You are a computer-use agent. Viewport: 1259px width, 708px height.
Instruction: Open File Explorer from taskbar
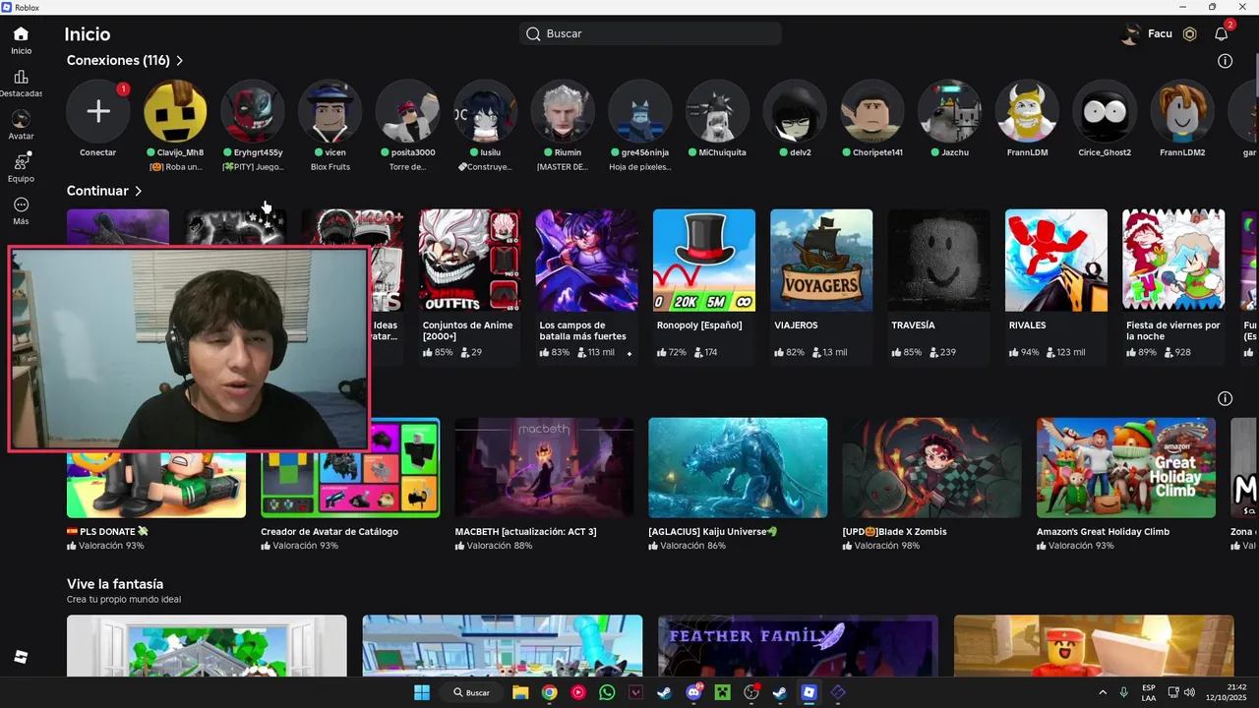coord(520,692)
